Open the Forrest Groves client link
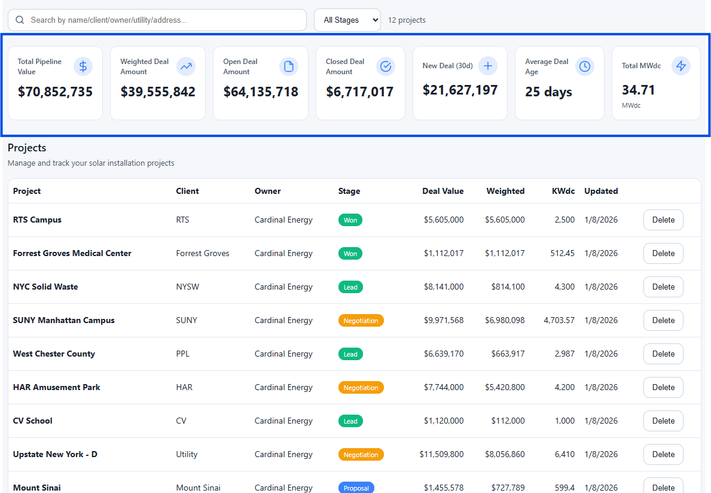711x493 pixels. [202, 253]
